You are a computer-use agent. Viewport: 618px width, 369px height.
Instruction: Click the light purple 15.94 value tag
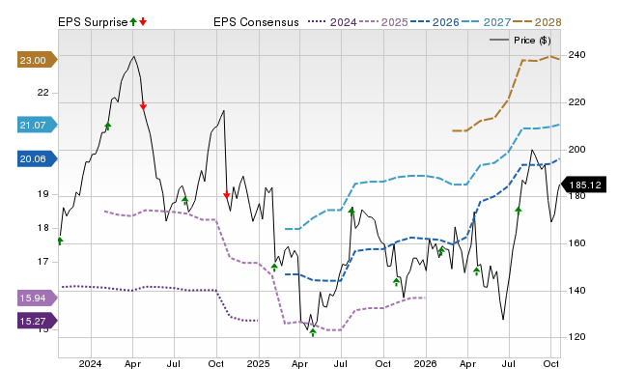coord(38,298)
